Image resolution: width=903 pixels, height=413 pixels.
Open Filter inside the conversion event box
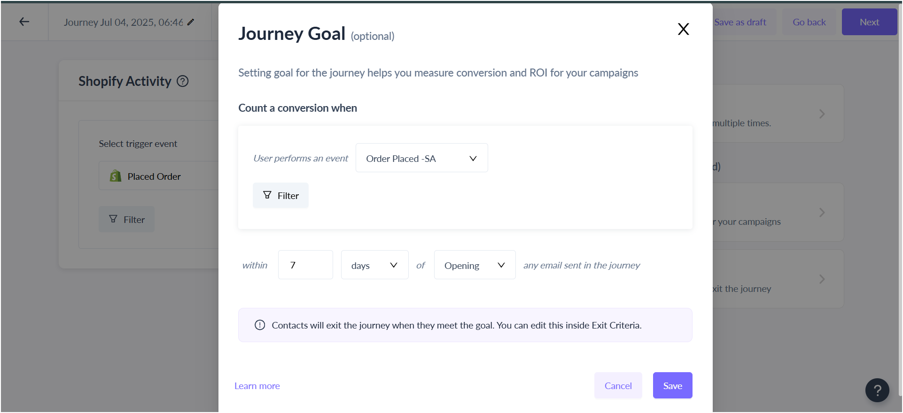pyautogui.click(x=280, y=195)
